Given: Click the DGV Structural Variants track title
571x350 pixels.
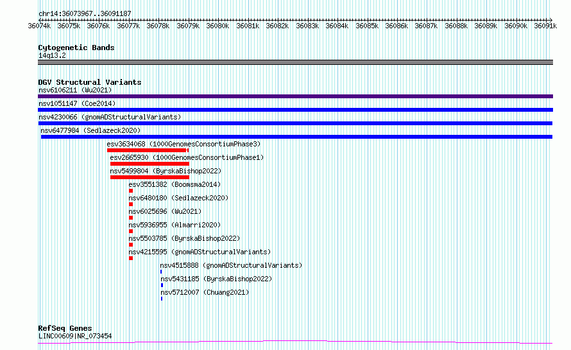Looking at the screenshot, I should 90,82.
